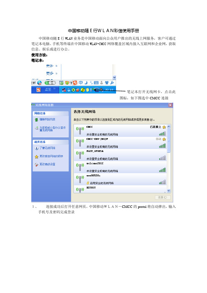Screen dimensions: 207x293
Task: Select the welcome2012 network entry
Action: coord(120,167)
